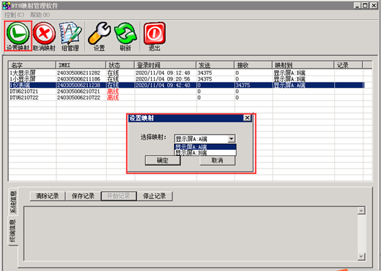Image resolution: width=381 pixels, height=271 pixels.
Task: Click login time 2020/11/04 09:12:48
Action: click(x=163, y=73)
